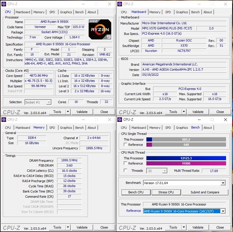Image resolution: width=233 pixels, height=232 pixels.
Task: Click Max TDP value 105.0 W
Action: click(78, 27)
